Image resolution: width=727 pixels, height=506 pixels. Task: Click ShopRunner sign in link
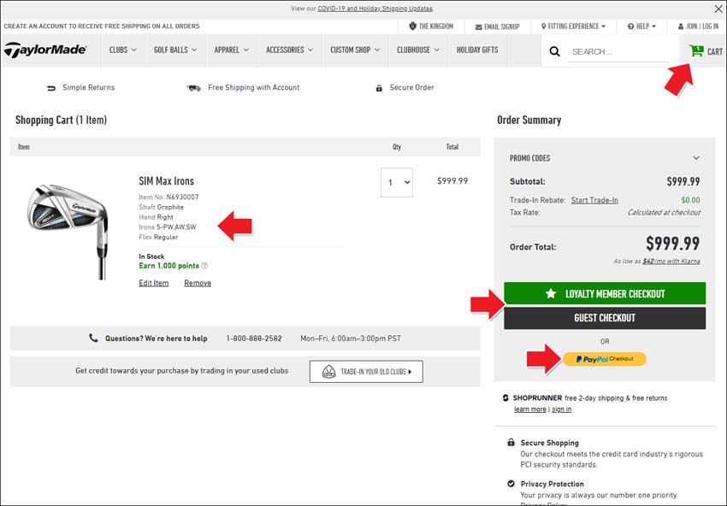[561, 409]
